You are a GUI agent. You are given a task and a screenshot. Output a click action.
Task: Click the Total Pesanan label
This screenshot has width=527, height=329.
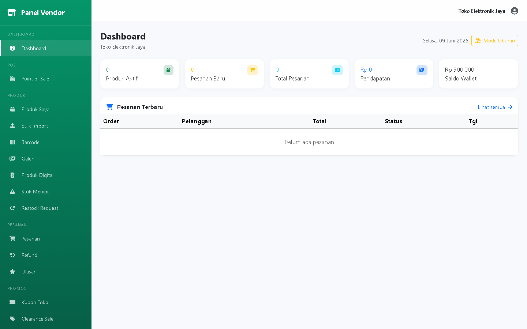[x=292, y=79]
